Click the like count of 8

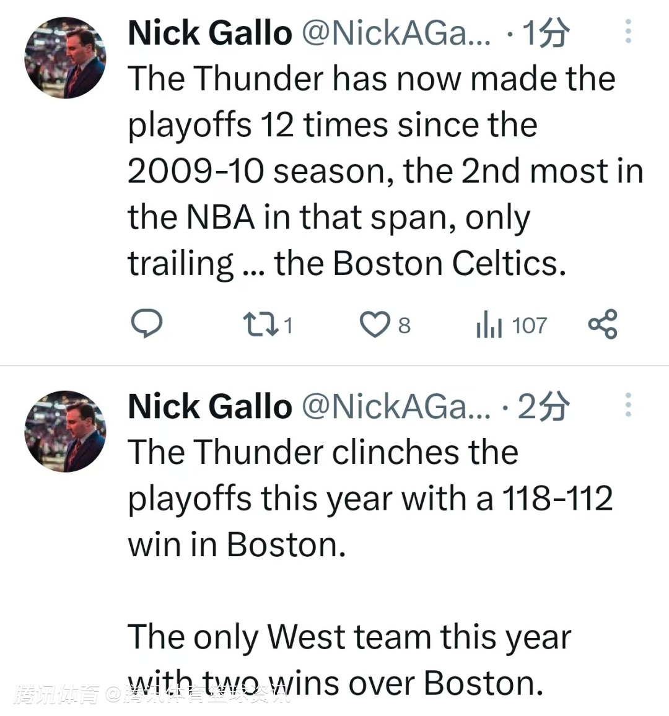tap(404, 325)
